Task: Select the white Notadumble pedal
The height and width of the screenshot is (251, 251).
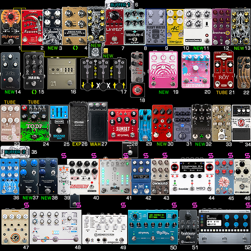Action: [198, 27]
